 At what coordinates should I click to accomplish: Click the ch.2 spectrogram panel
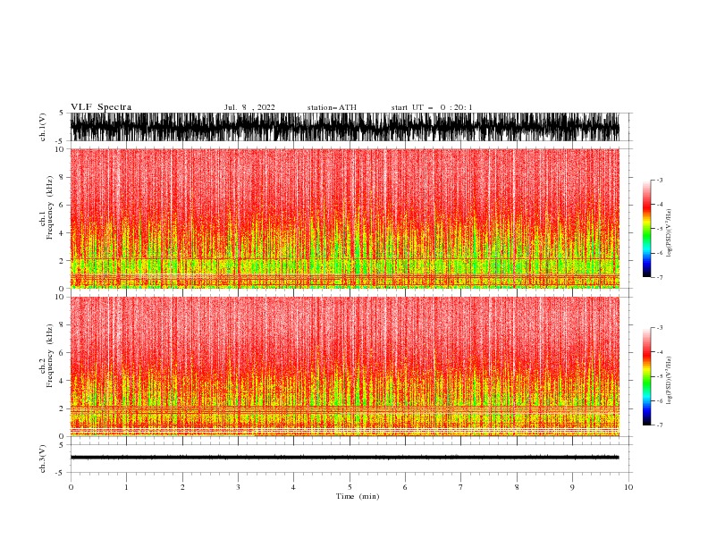point(345,366)
